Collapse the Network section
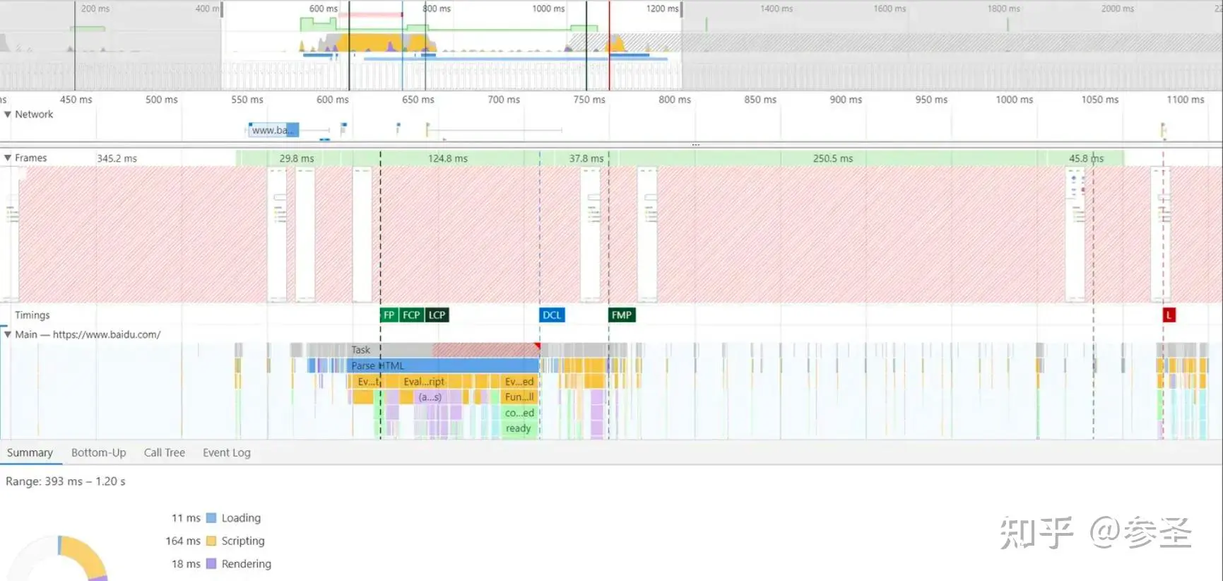This screenshot has width=1223, height=581. [8, 115]
